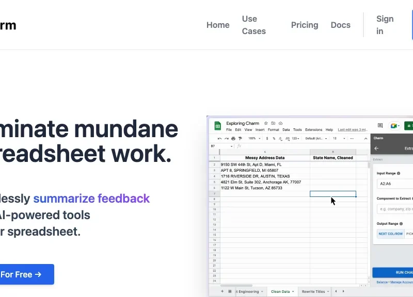The image size is (413, 297).
Task: Open the Extensions menu in Sheets
Action: 313,130
